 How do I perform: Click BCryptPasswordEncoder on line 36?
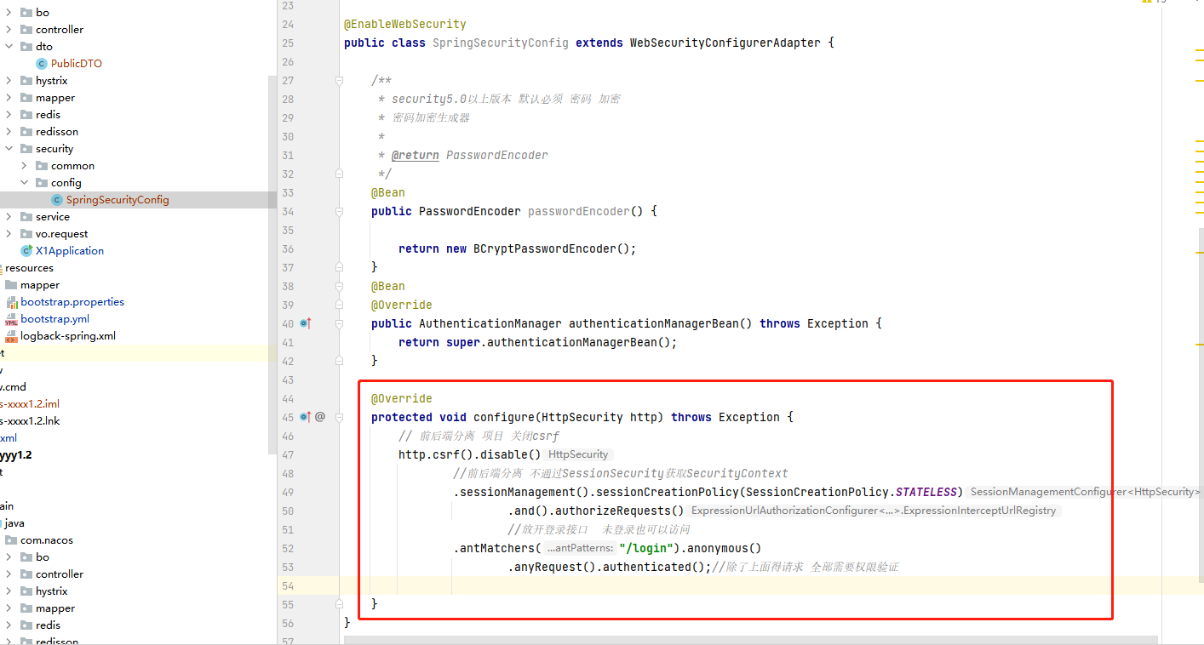545,248
